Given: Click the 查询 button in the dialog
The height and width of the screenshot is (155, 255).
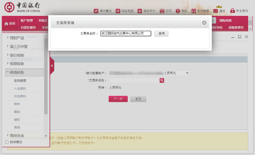Looking at the screenshot, I should pos(161,33).
